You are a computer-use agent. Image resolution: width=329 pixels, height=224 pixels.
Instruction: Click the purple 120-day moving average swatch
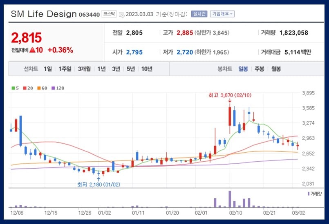(53, 88)
